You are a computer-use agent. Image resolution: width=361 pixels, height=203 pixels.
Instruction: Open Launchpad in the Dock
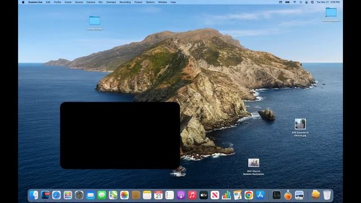(x=68, y=195)
